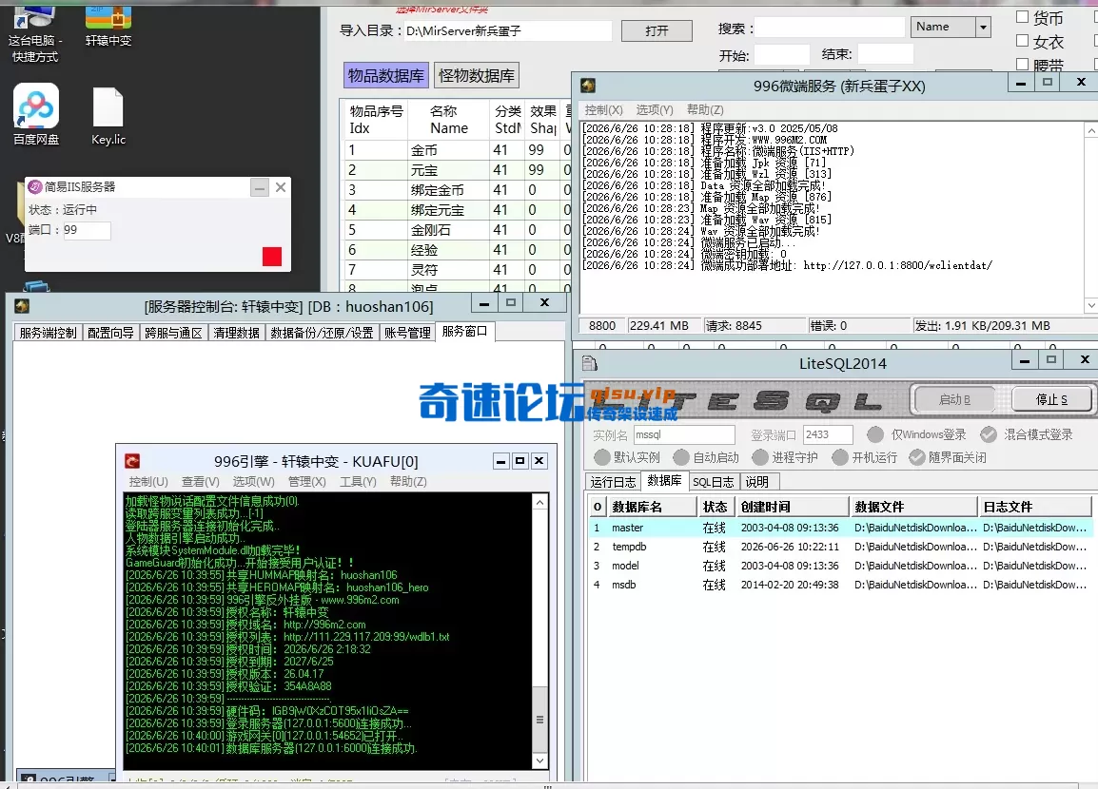Click the 打开 import directory button

(657, 30)
